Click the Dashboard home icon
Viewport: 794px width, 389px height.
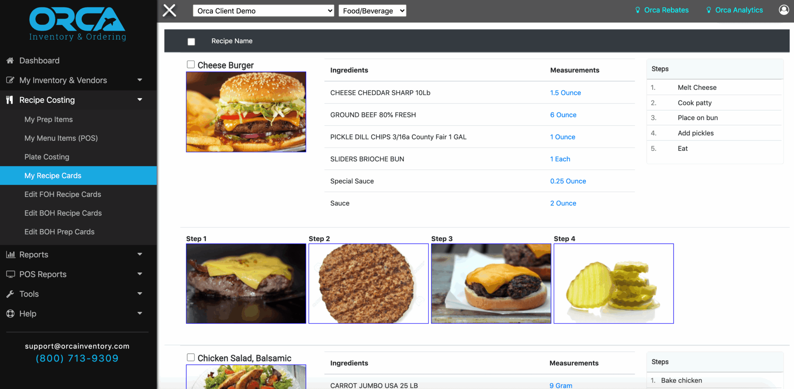tap(10, 60)
